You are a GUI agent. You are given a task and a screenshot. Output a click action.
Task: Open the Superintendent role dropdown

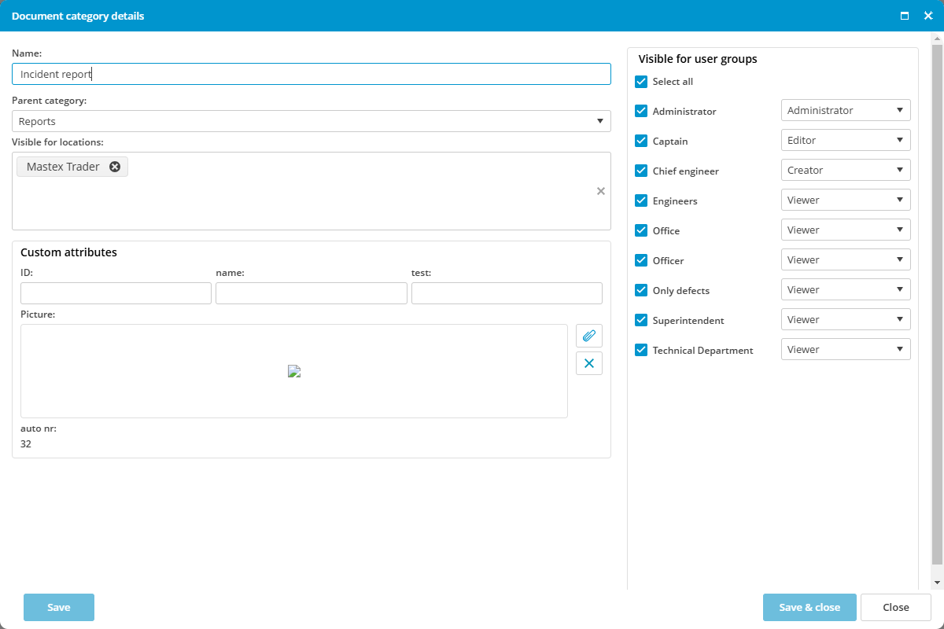click(846, 319)
